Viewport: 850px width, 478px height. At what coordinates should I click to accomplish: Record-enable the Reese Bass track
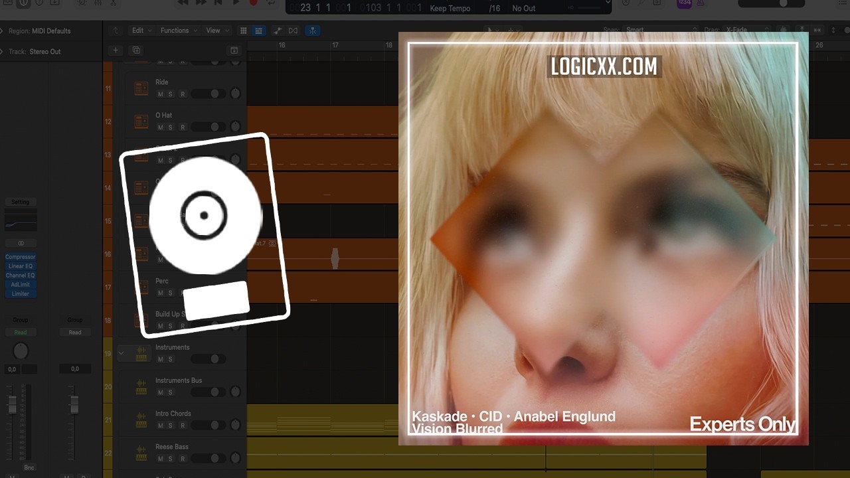[x=182, y=459]
